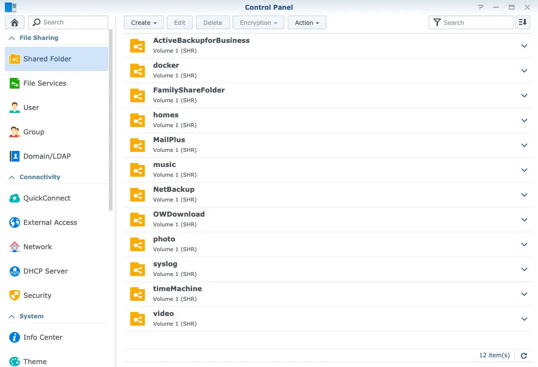The image size is (538, 367).
Task: Open Shared Folder in sidebar
Action: point(56,59)
